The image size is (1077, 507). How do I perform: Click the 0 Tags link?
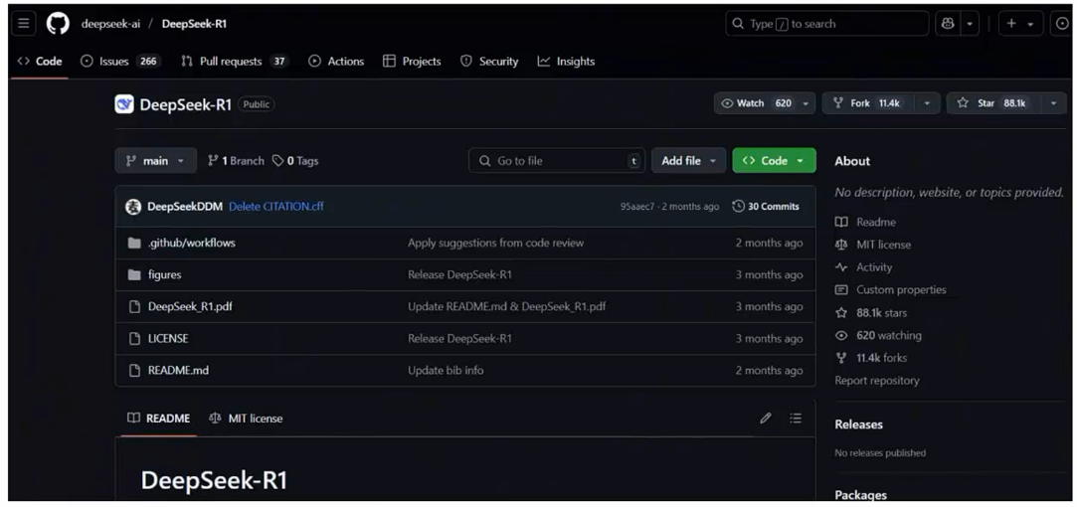295,161
